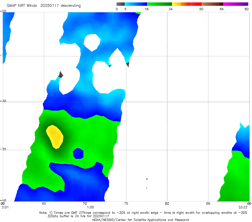Click the dark gray diamond marker near 67E
Viewport: 252px width, 222px height.
[61, 75]
